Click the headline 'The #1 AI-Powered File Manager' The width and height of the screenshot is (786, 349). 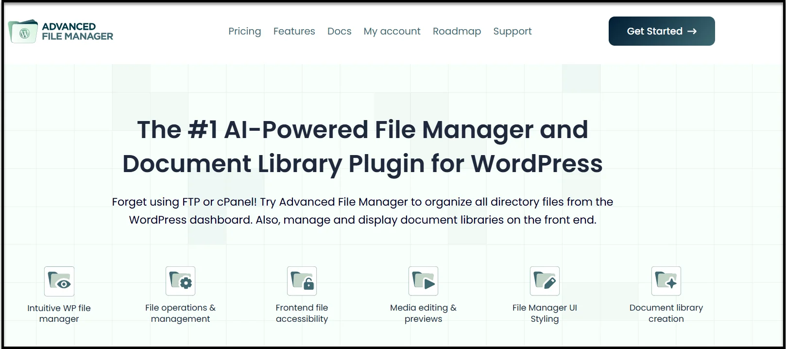tap(362, 147)
